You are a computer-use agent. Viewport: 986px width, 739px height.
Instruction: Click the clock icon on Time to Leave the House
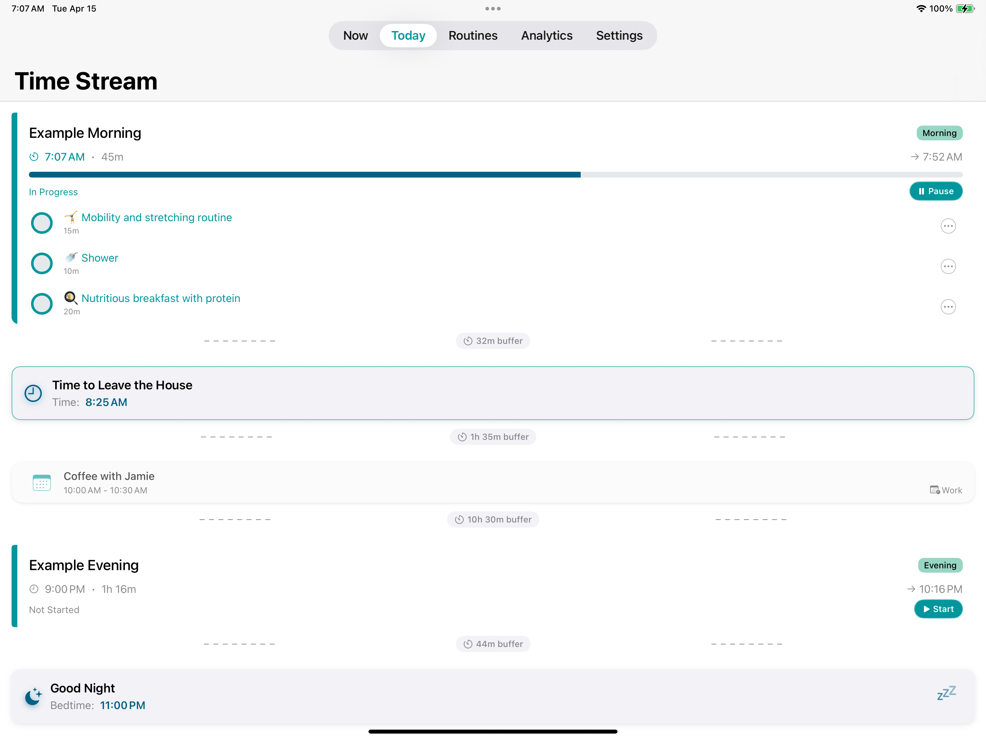33,393
